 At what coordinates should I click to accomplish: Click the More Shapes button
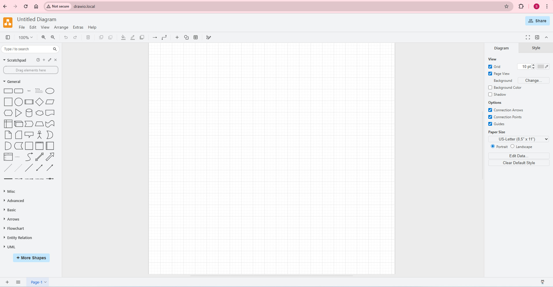pos(31,258)
